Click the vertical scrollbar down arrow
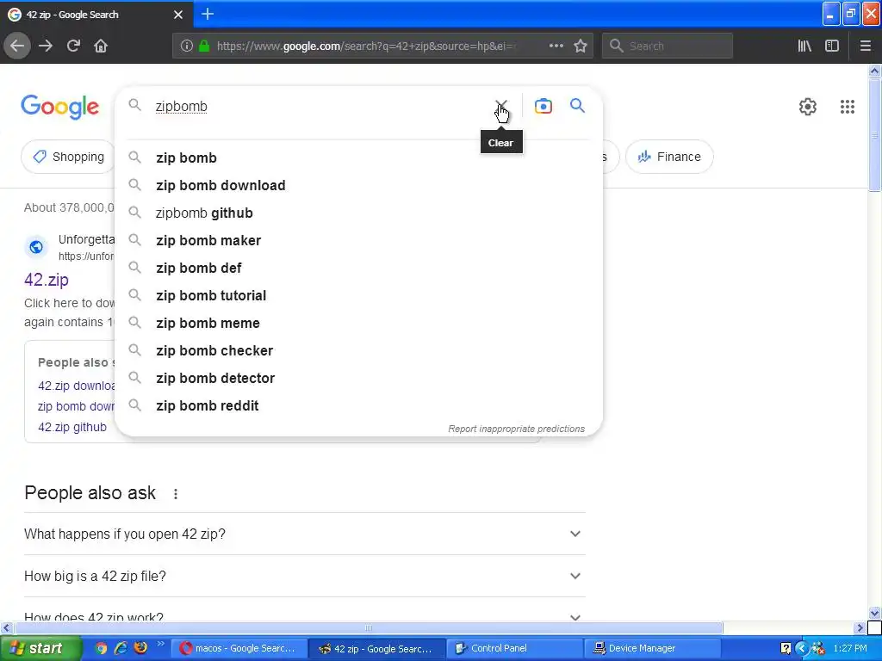 (x=875, y=613)
